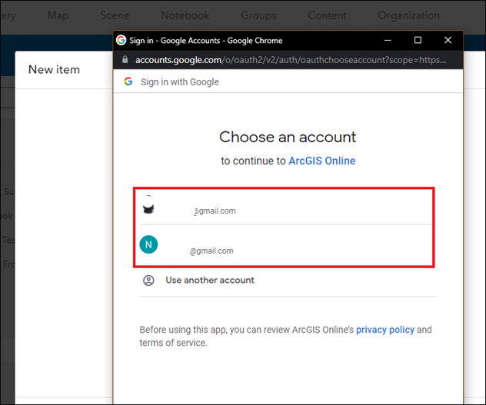The width and height of the screenshot is (486, 405).
Task: Open the Notebook tab
Action: pos(185,15)
